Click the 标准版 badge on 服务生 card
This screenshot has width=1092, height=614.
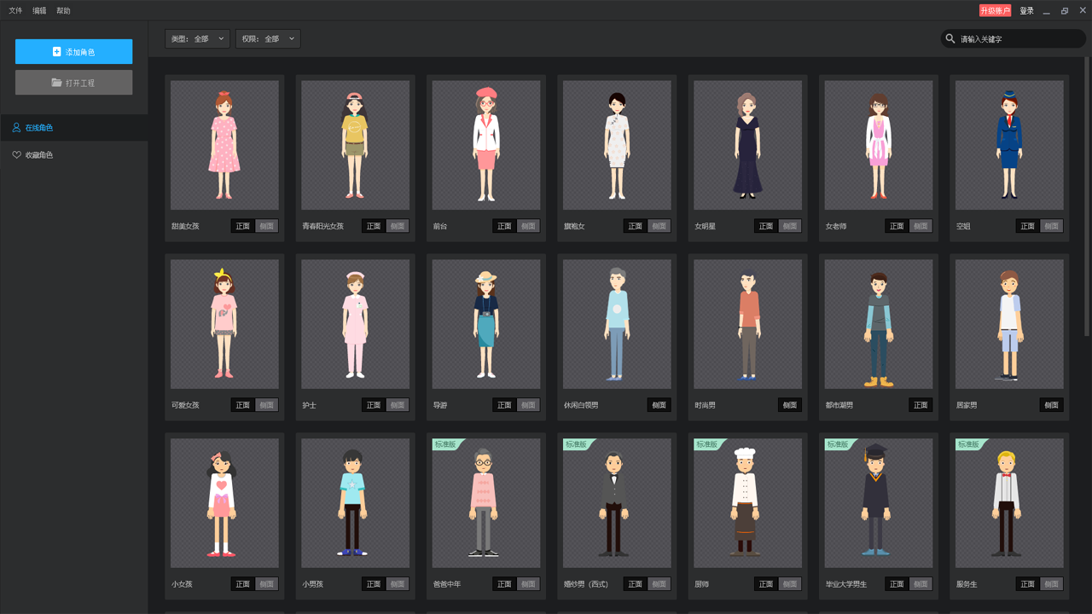pyautogui.click(x=968, y=444)
